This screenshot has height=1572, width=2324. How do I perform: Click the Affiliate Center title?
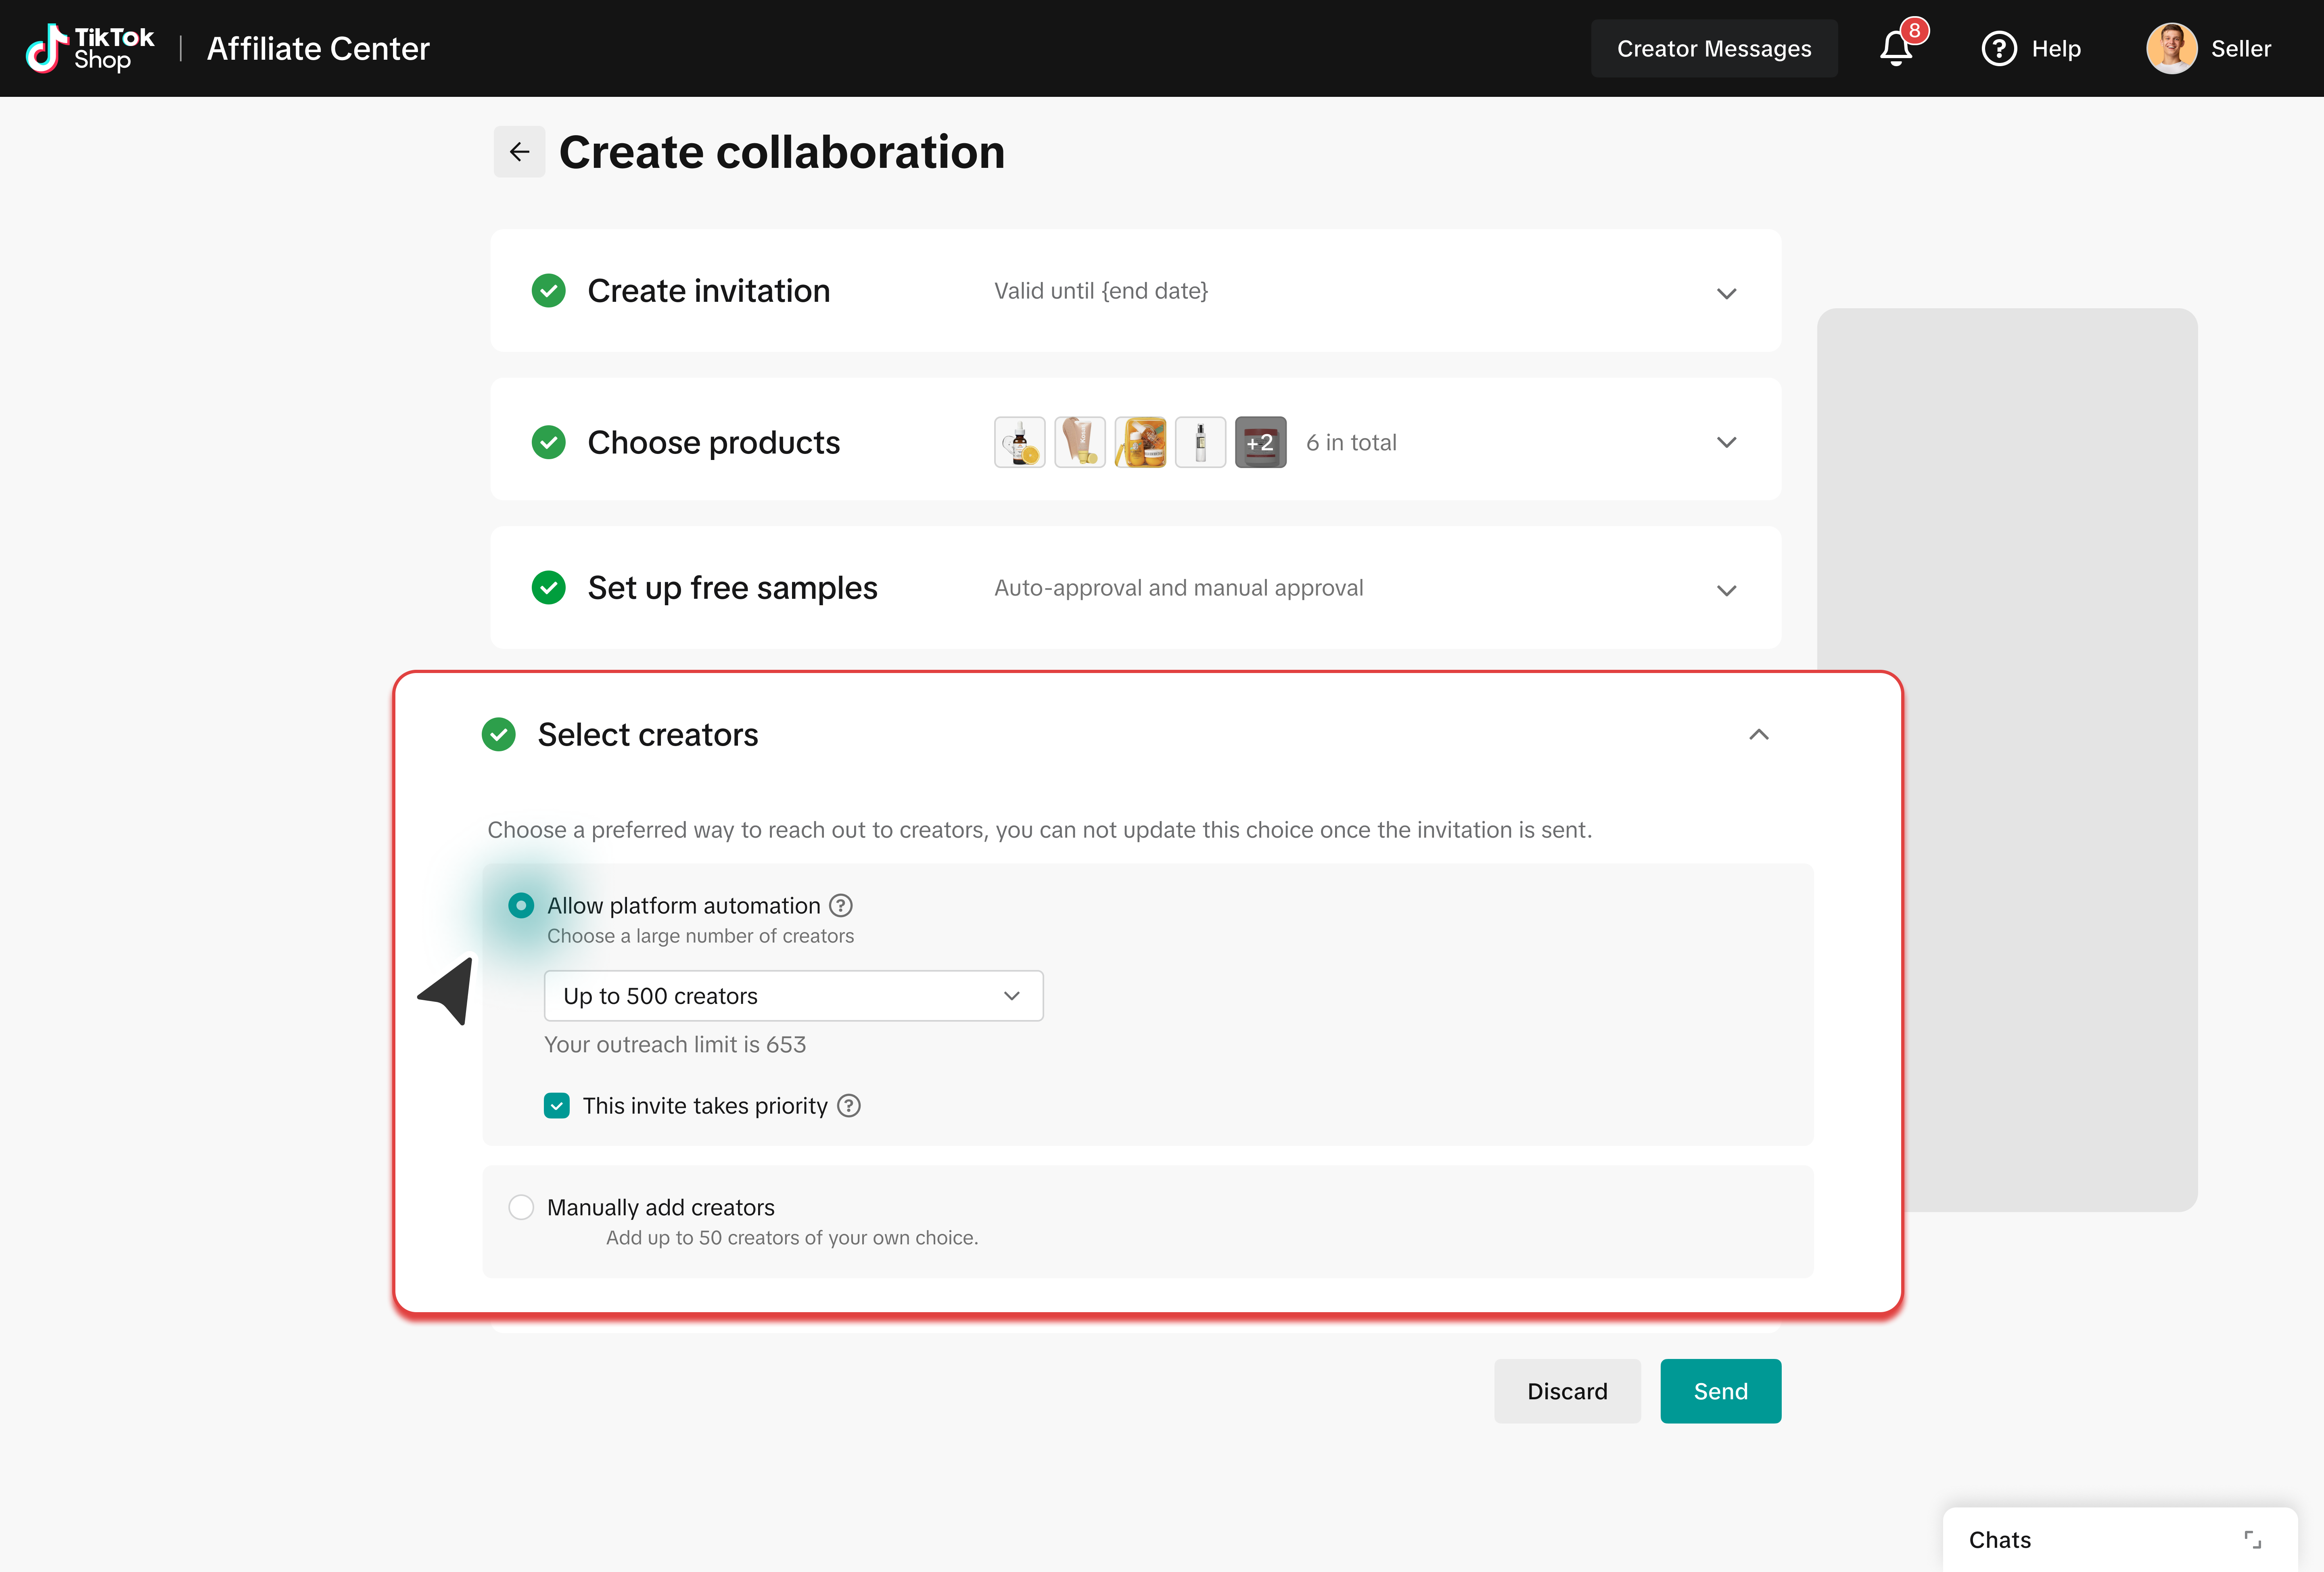[318, 49]
